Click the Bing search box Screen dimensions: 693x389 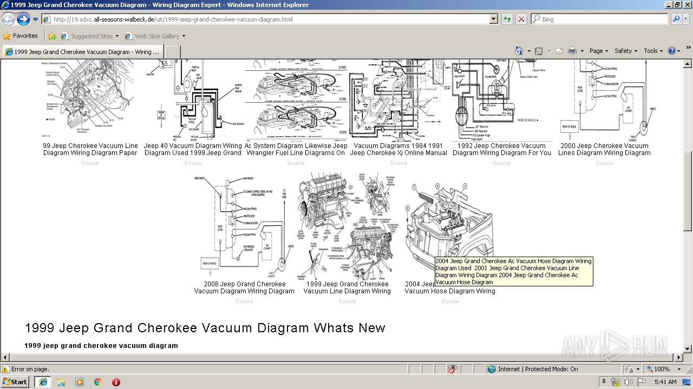(x=599, y=19)
